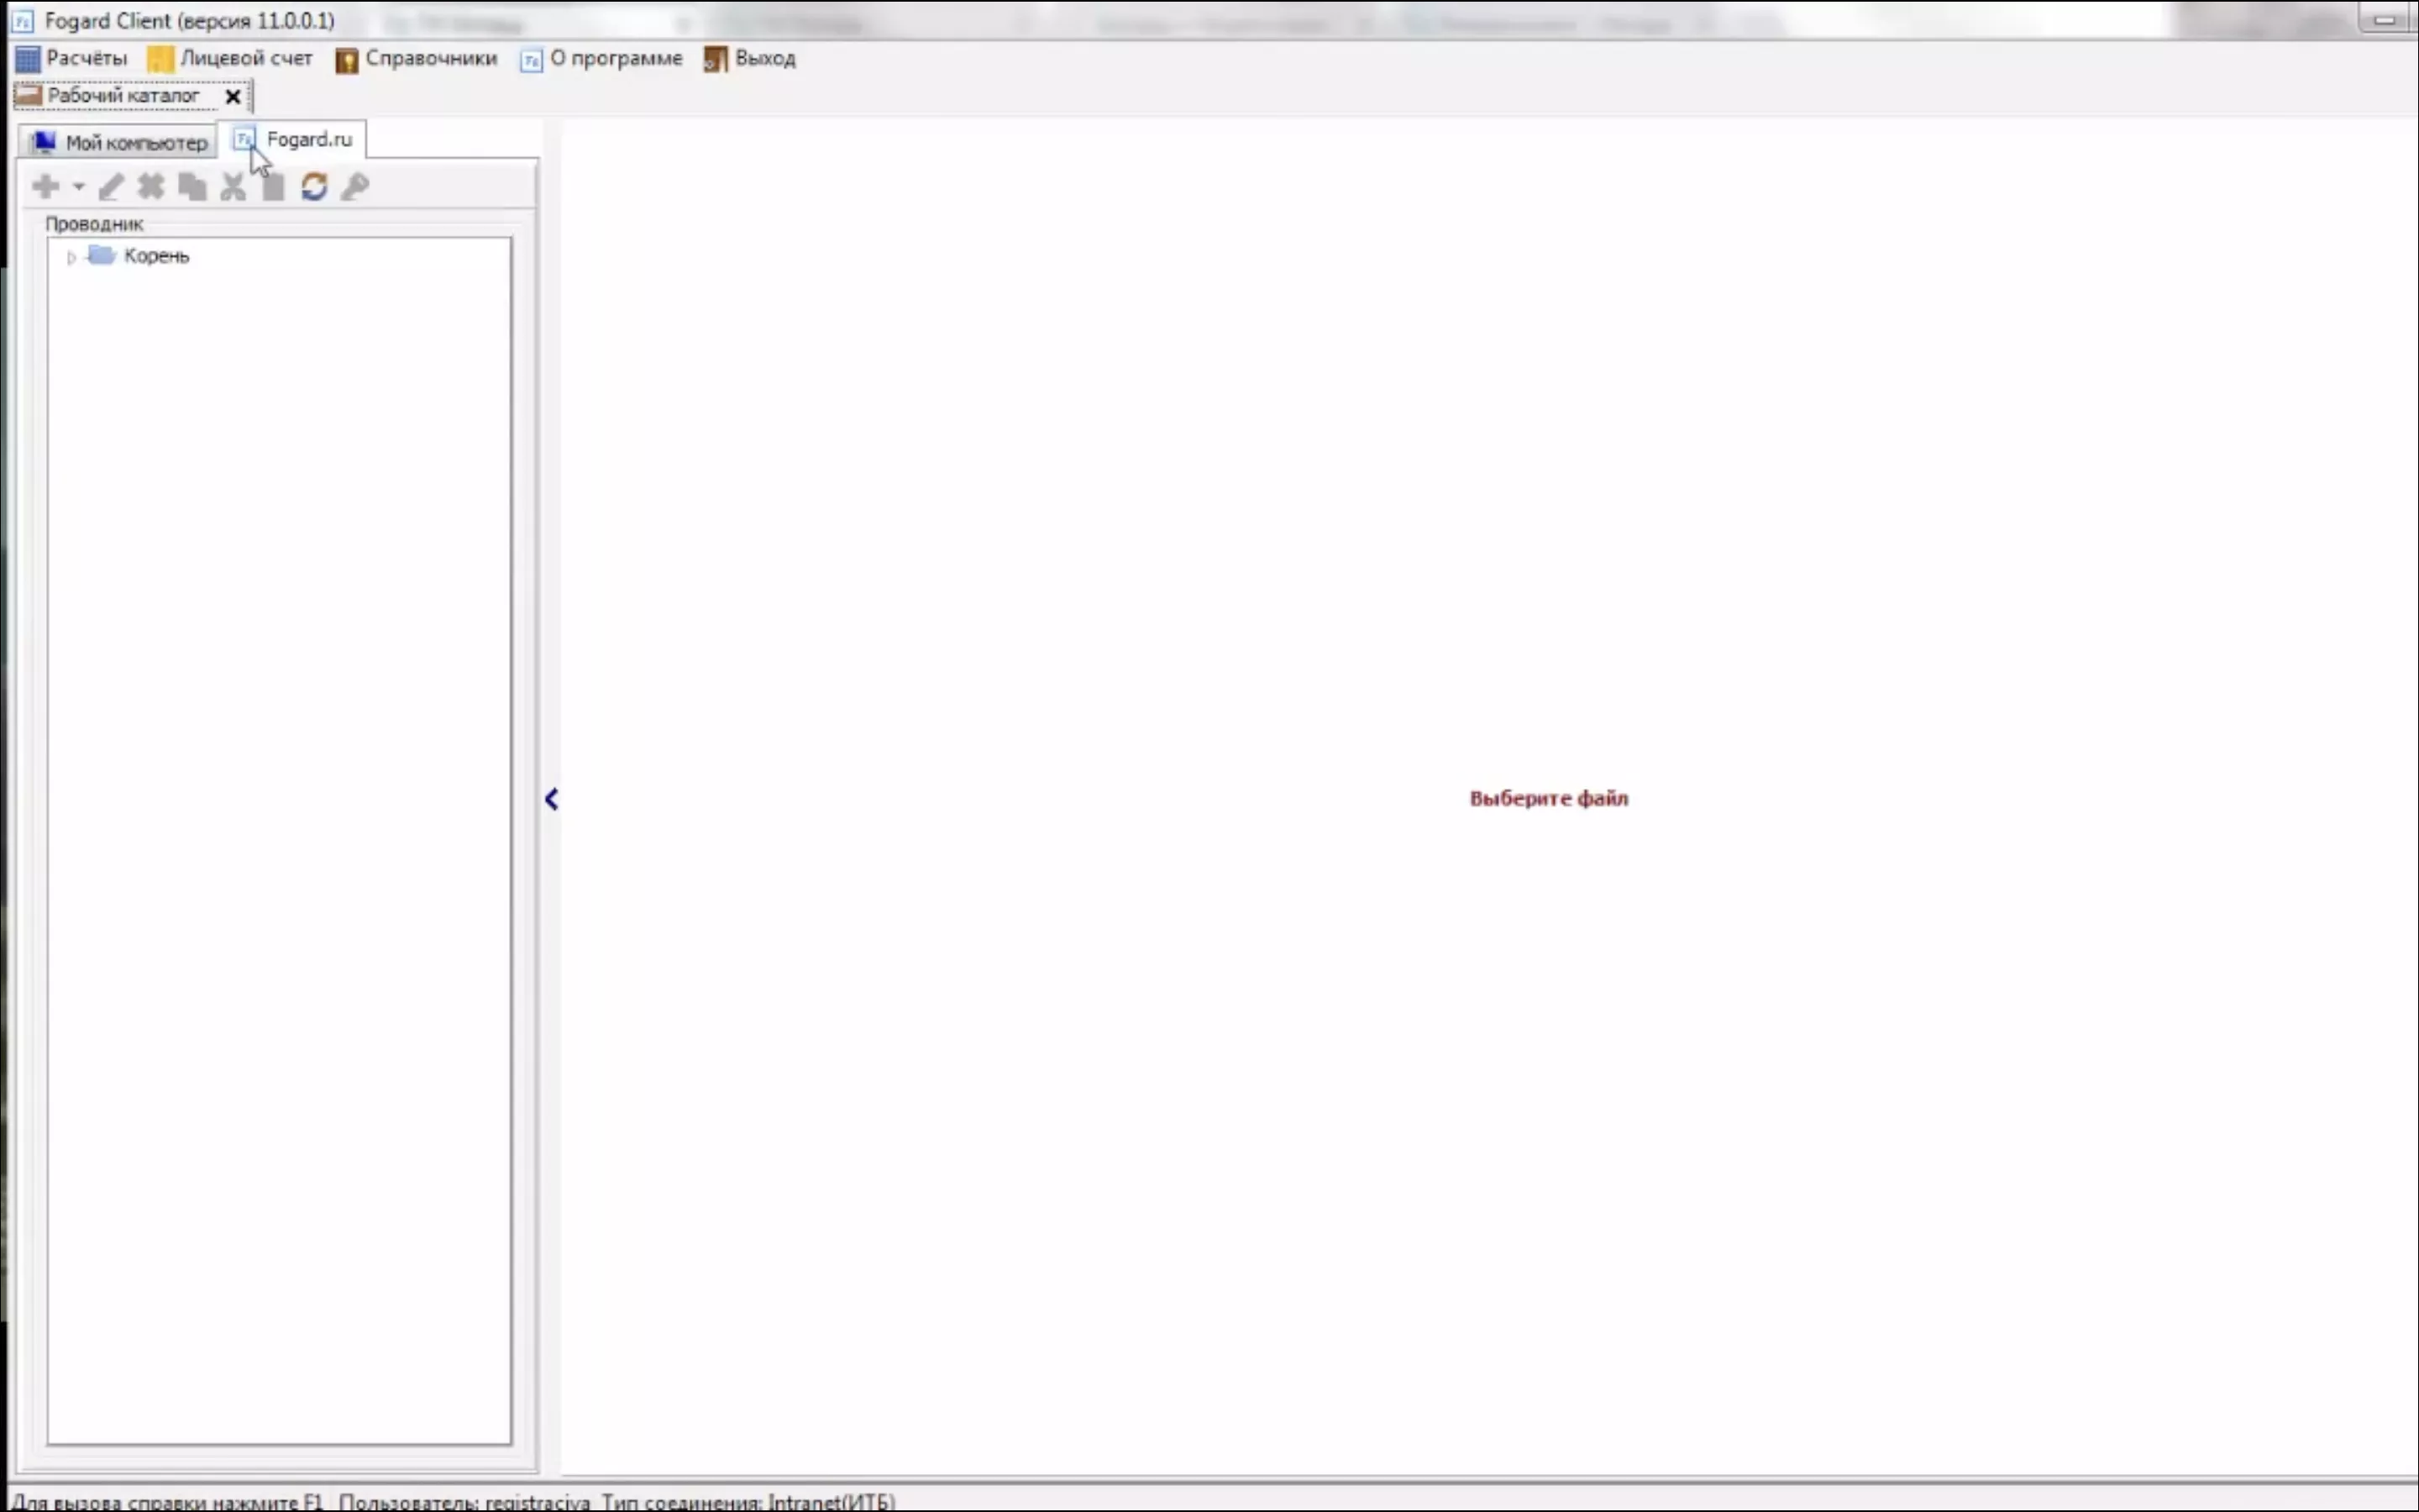Click the key access icon
Screen dimensions: 2419x1512
354,186
